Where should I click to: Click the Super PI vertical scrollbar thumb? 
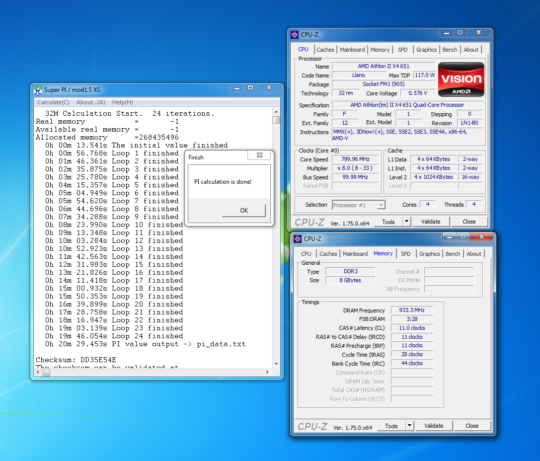(276, 120)
